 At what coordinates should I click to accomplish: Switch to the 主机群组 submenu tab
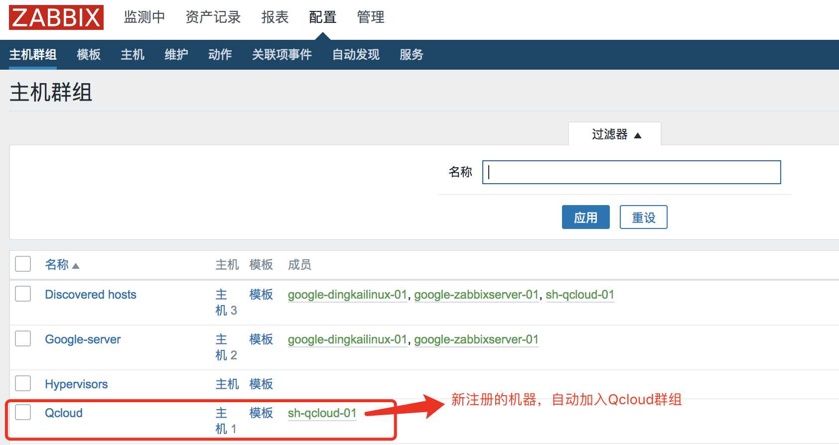[x=33, y=54]
